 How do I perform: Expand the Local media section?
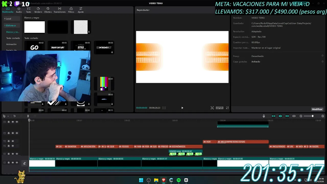11,19
